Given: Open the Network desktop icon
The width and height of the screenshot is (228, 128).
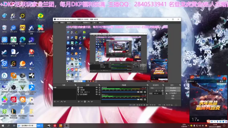Looking at the screenshot, I should coord(4,17).
